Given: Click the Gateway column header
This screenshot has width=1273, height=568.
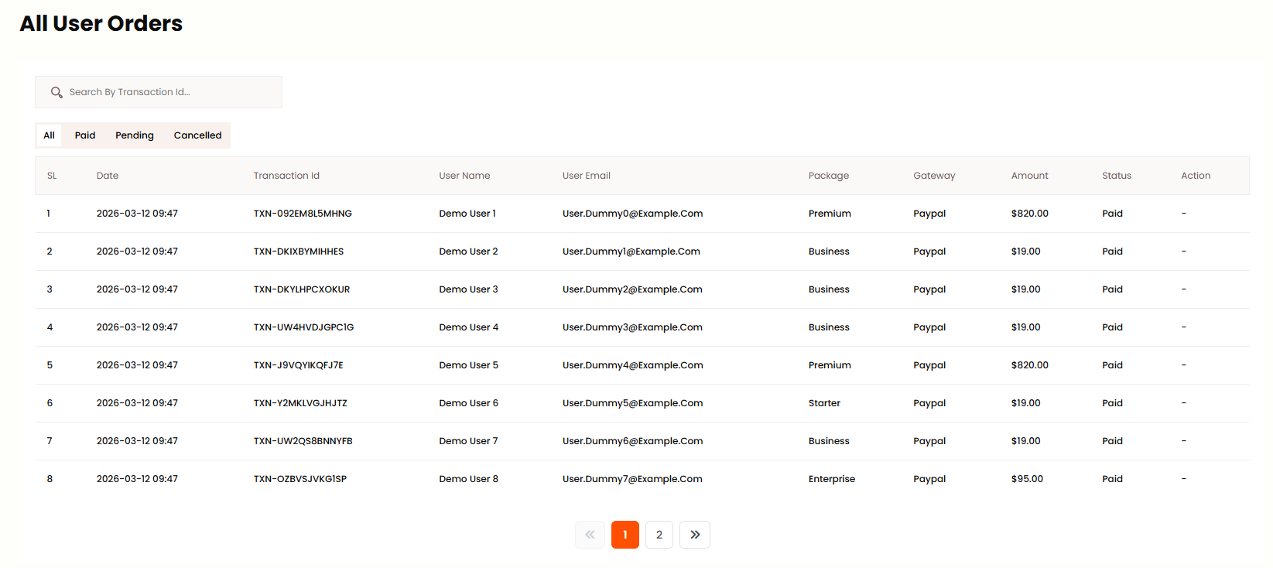Looking at the screenshot, I should (934, 176).
